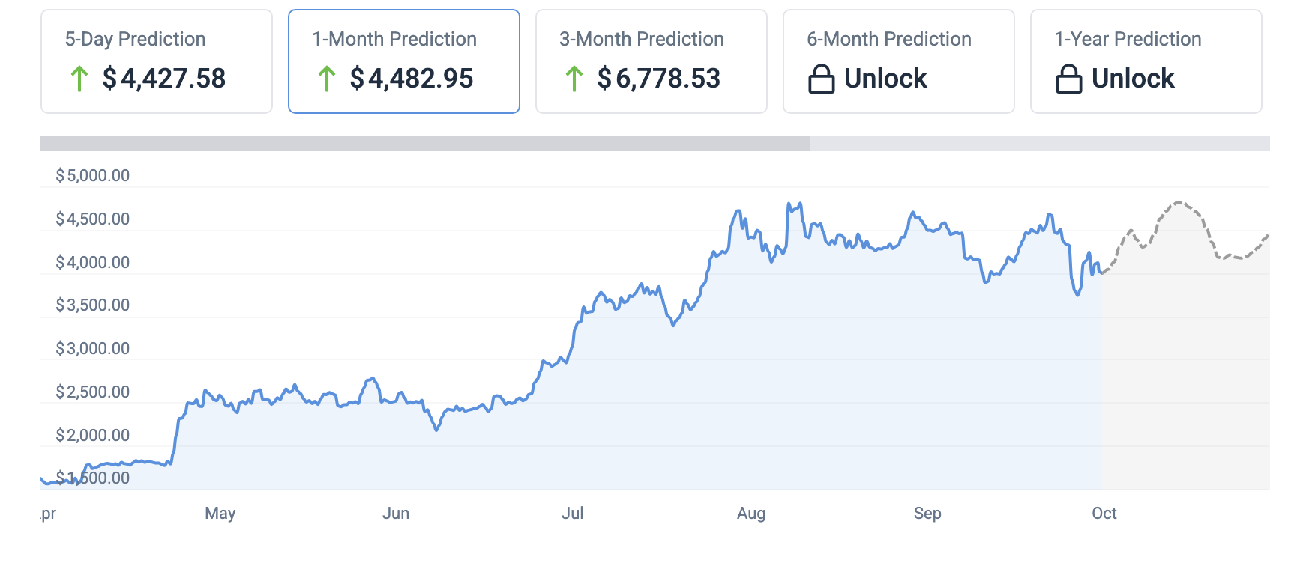This screenshot has height=566, width=1294.
Task: Click the $5,000.00 y-axis label
Action: [x=93, y=176]
